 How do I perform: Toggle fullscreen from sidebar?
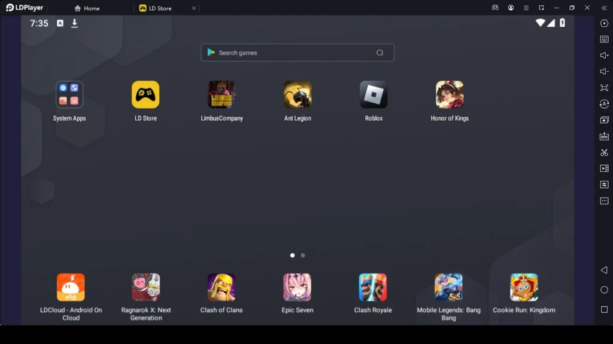point(604,88)
